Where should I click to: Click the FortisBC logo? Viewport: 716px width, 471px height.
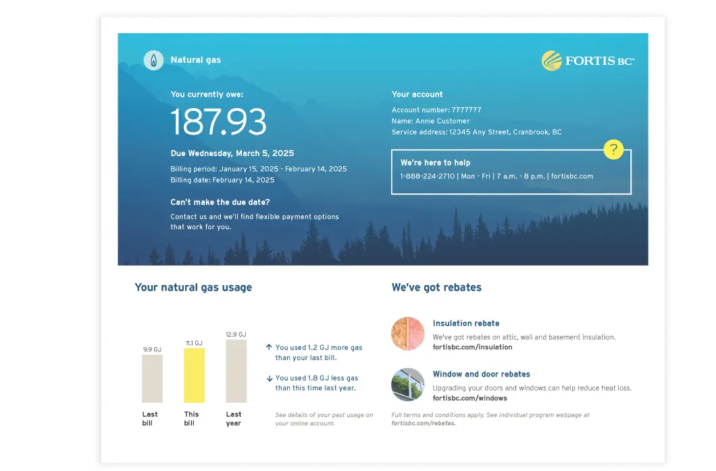pyautogui.click(x=588, y=61)
